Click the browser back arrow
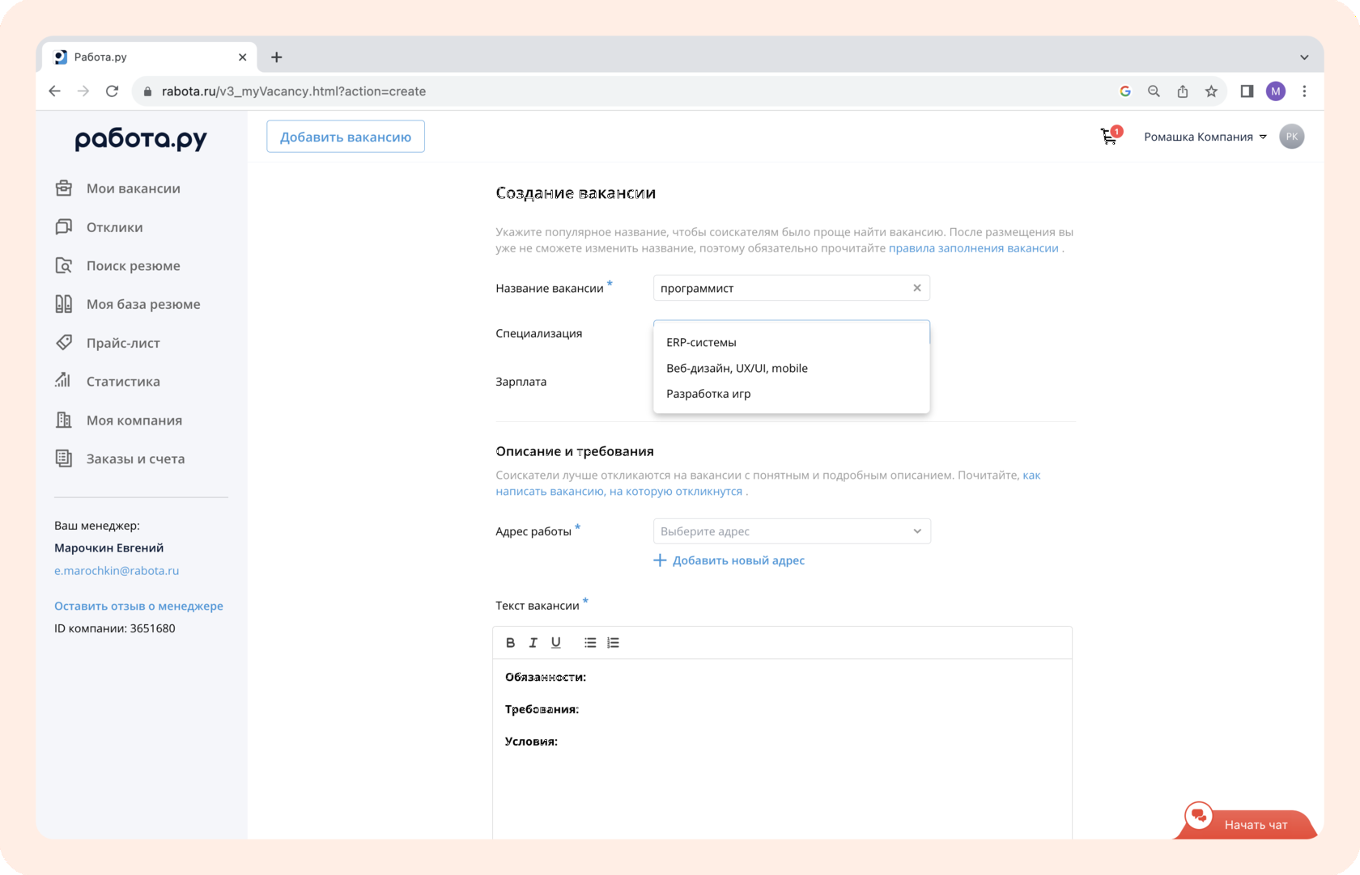Screen dimensions: 1360x875 coord(54,91)
